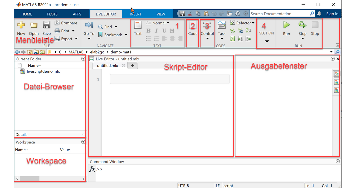Click the Save floppy disk icon
The width and height of the screenshot is (342, 188).
[x=47, y=25]
